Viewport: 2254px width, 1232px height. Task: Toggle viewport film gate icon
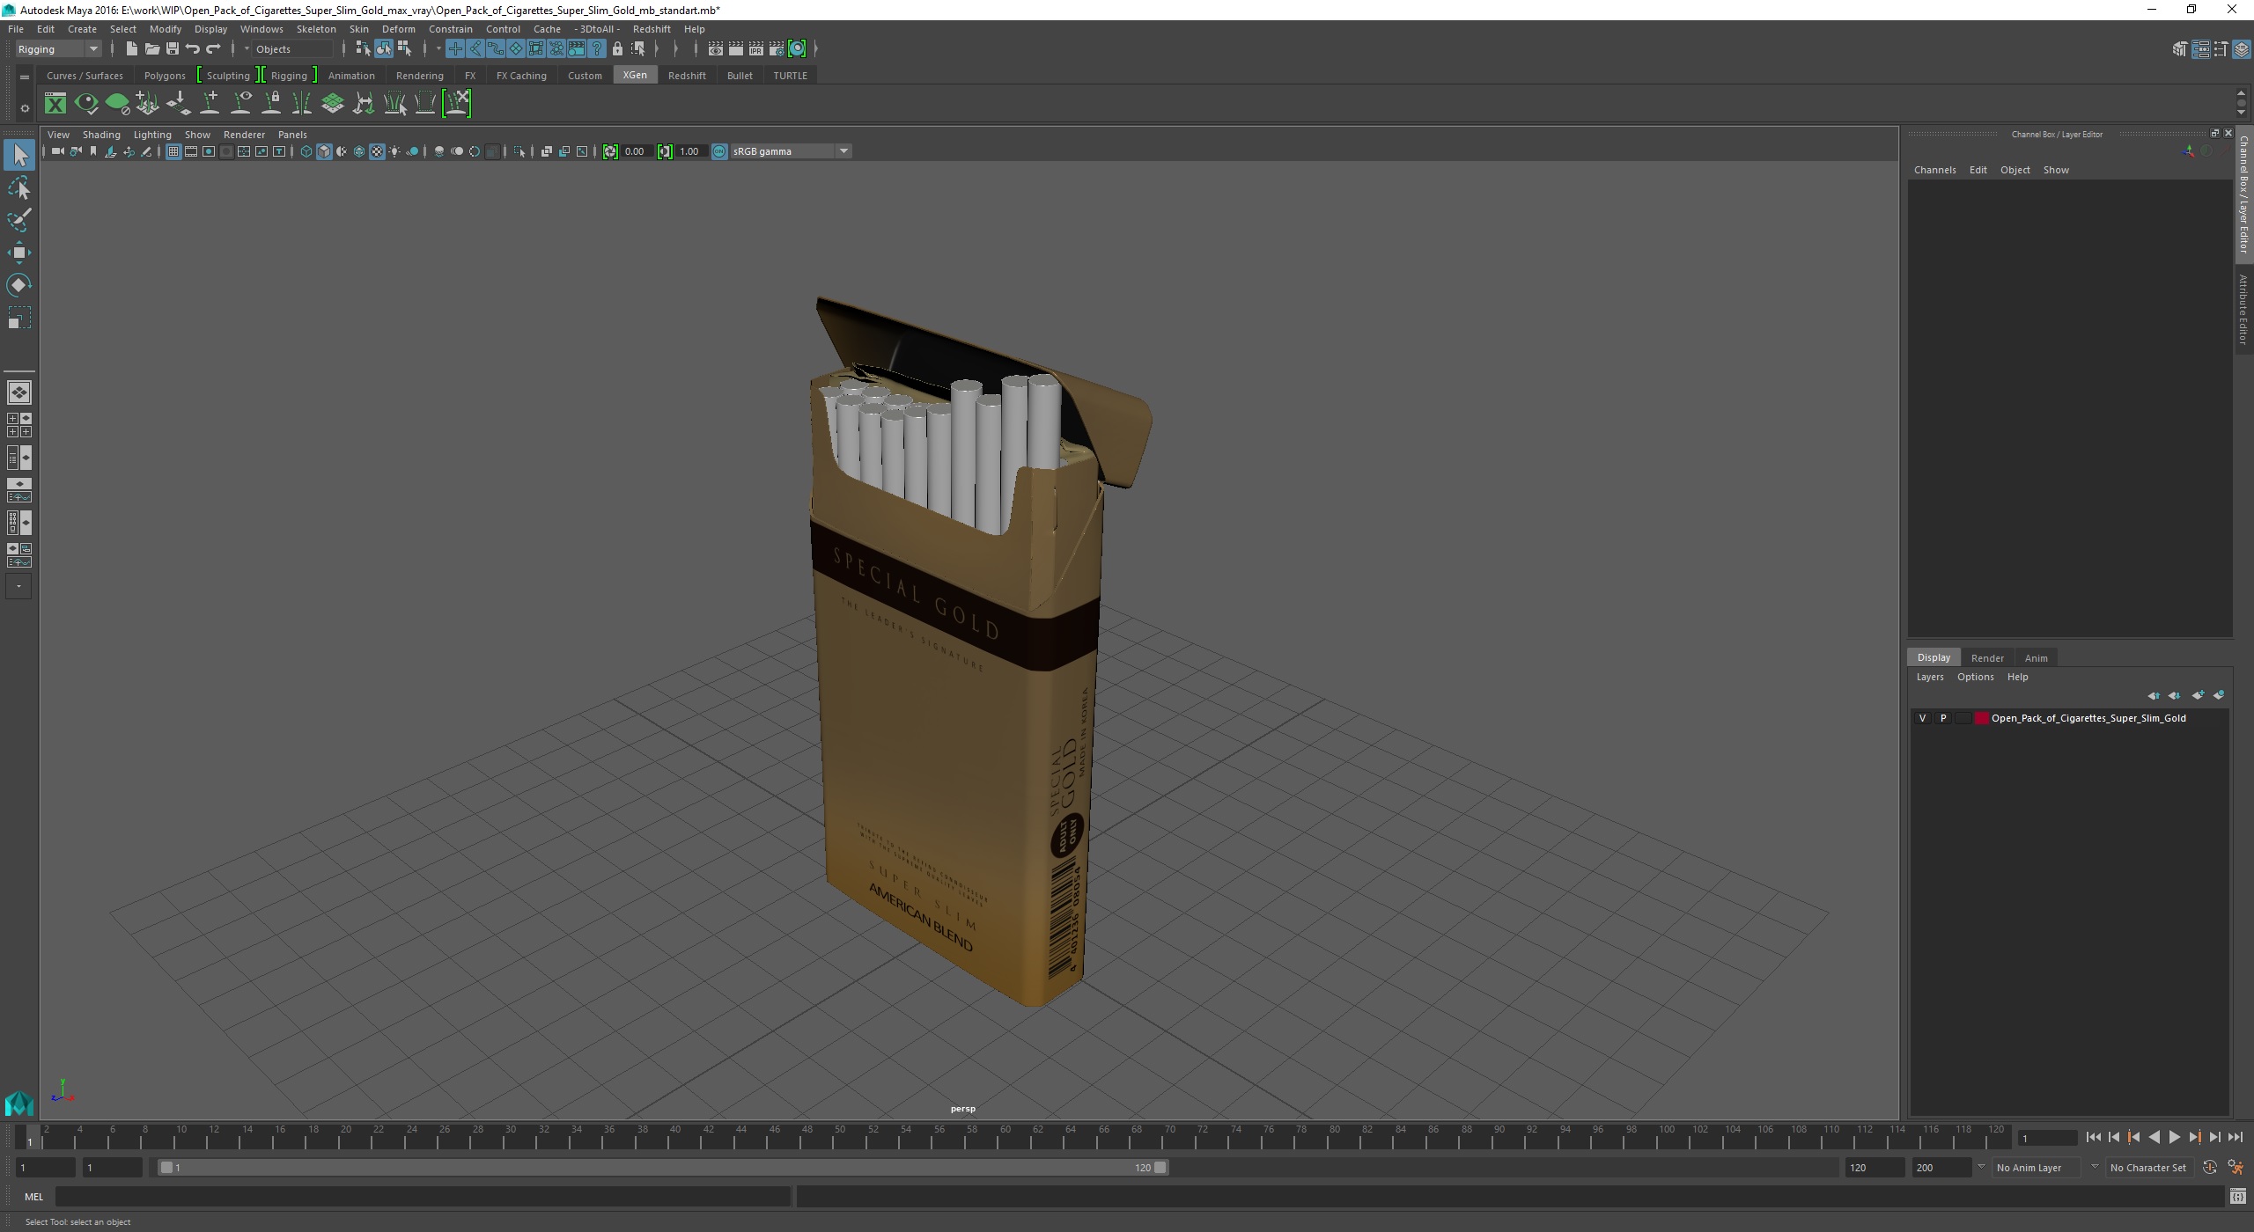click(191, 151)
